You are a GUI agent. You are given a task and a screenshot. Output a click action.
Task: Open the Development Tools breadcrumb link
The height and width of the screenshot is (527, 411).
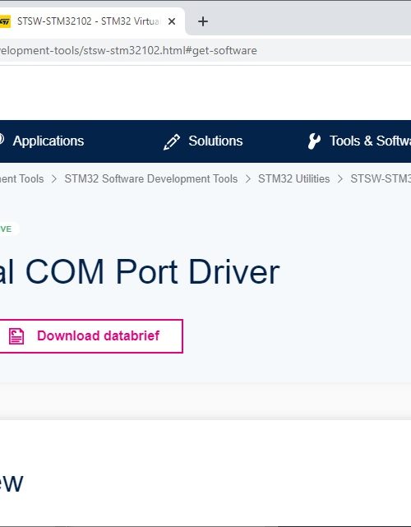pos(22,178)
